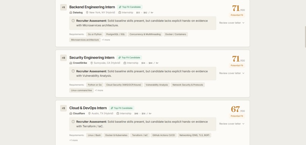Click the #1 rank badge
The image size is (306, 145).
point(63,8)
